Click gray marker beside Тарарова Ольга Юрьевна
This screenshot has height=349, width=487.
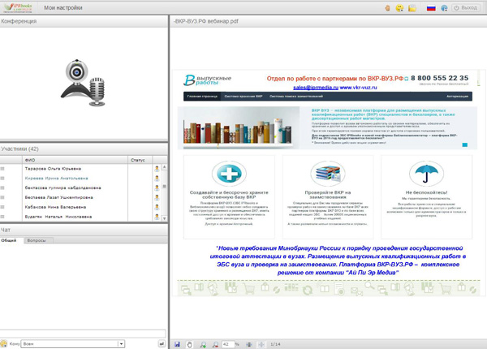click(x=2, y=169)
